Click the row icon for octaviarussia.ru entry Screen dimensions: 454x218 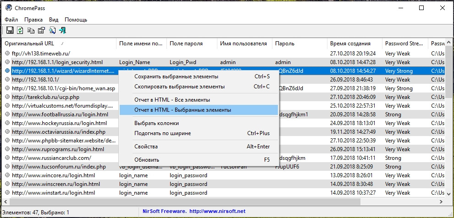pos(7,132)
